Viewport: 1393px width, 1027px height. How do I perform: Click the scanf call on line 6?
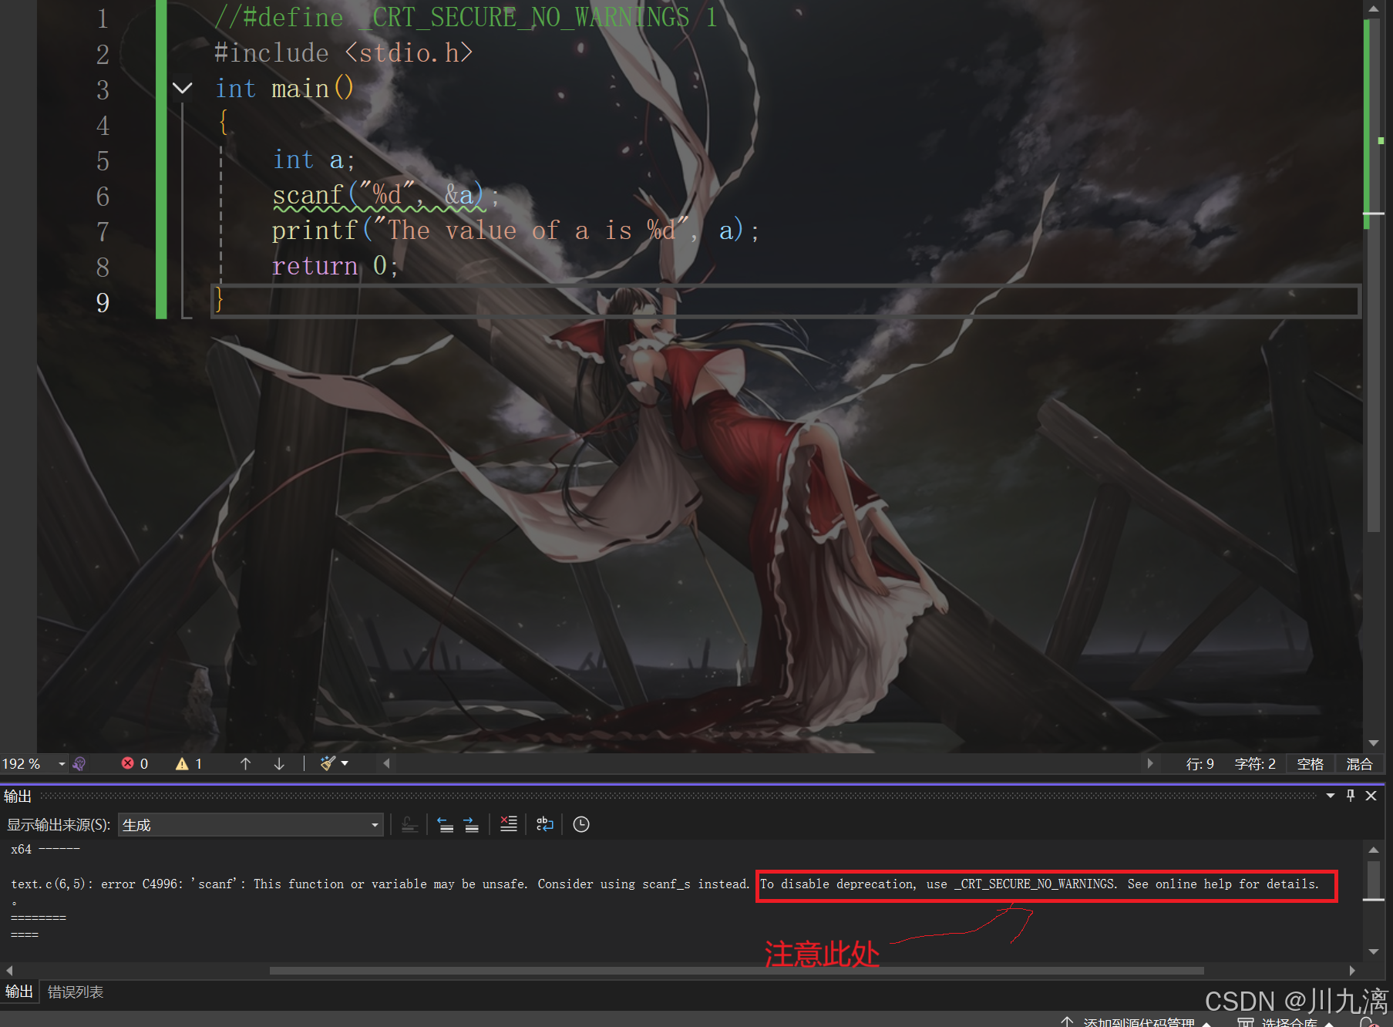click(x=385, y=195)
